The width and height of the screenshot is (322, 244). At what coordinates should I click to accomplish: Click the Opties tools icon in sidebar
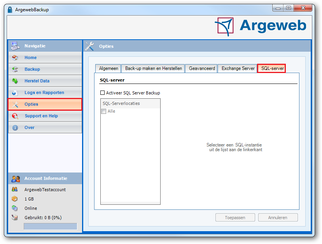point(15,105)
